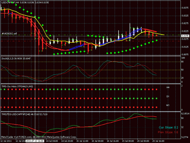
Task: Click the 'Prev. Slope: 1.6' text
Action: [168, 132]
